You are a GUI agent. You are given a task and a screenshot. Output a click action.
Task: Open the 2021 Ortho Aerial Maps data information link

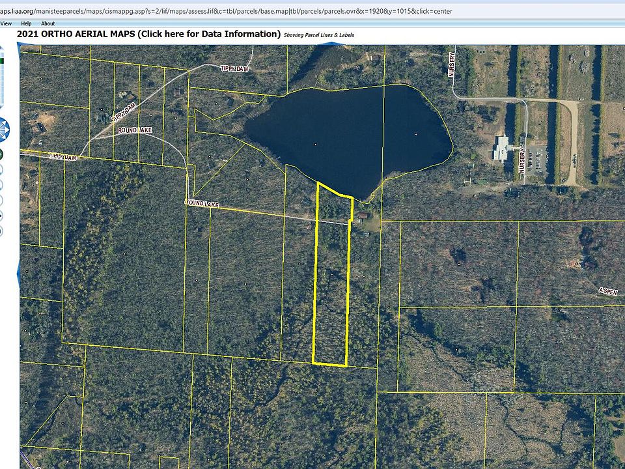point(149,34)
